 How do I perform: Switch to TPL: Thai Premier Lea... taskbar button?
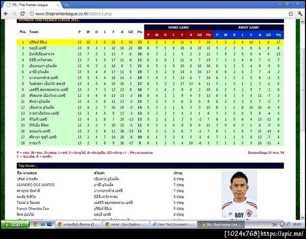tap(221, 225)
